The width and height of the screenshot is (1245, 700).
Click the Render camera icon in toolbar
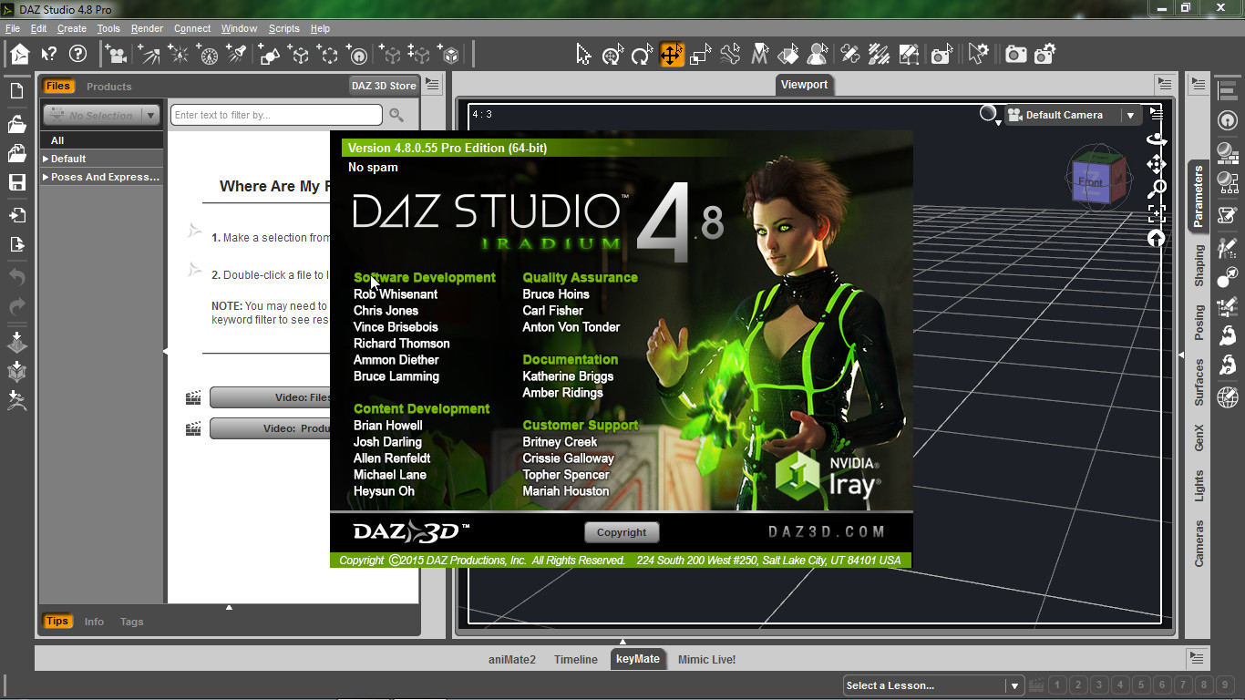[x=1016, y=55]
